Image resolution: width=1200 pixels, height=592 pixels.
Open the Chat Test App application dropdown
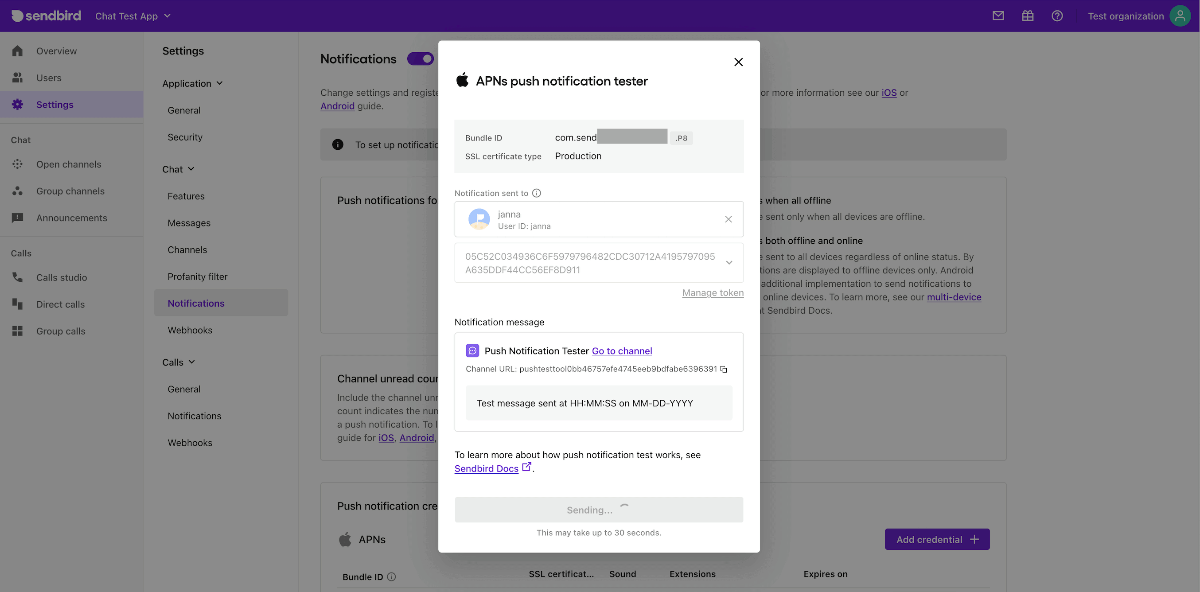click(133, 16)
